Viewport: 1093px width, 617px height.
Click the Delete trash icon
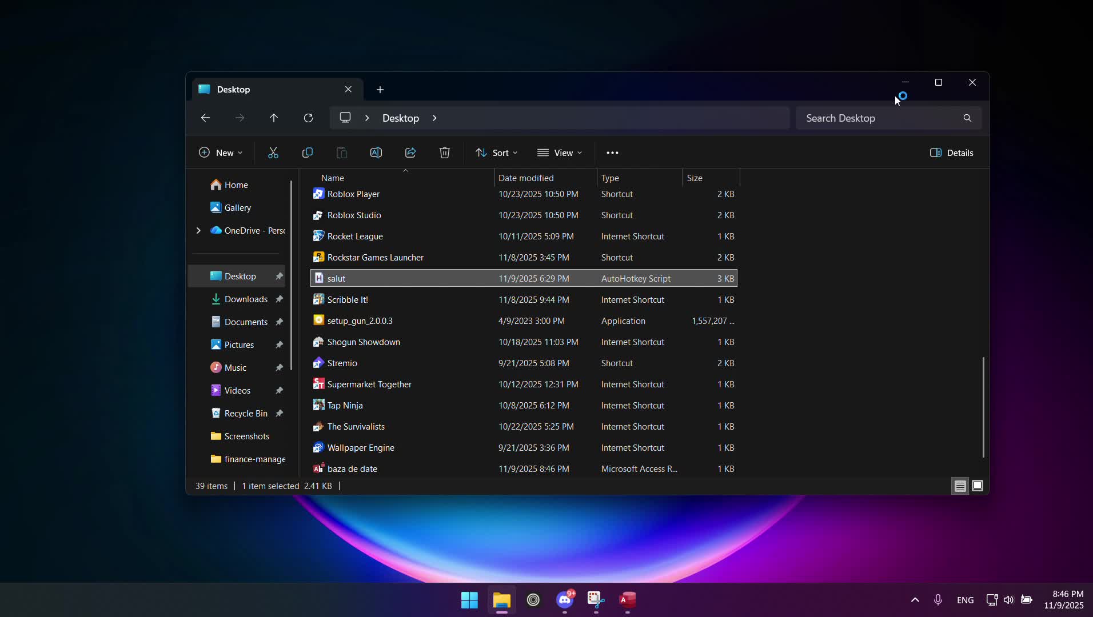[445, 153]
